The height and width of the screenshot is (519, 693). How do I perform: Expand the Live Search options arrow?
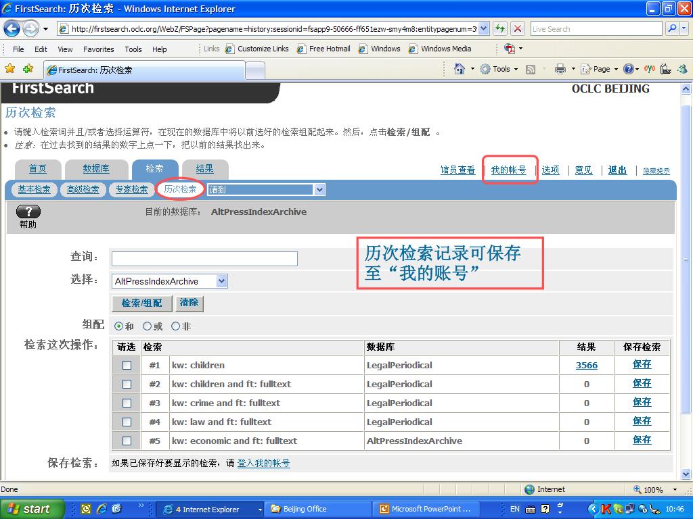(x=684, y=28)
